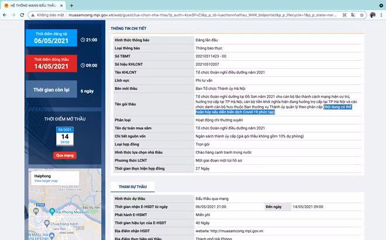Screen dimensions: 386x240
Task: Click the value Thông báo thực
Action: point(209,48)
